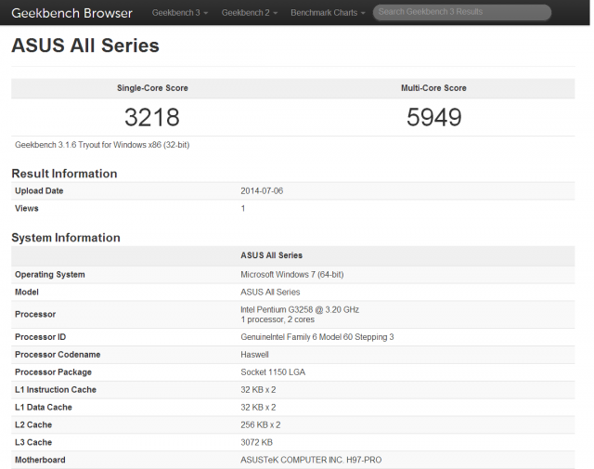Expand the Benchmark Charts dropdown
The width and height of the screenshot is (594, 469).
[328, 12]
